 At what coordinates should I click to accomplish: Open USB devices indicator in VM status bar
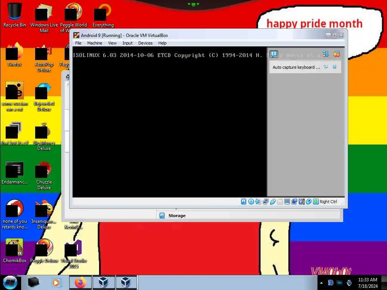pyautogui.click(x=272, y=202)
